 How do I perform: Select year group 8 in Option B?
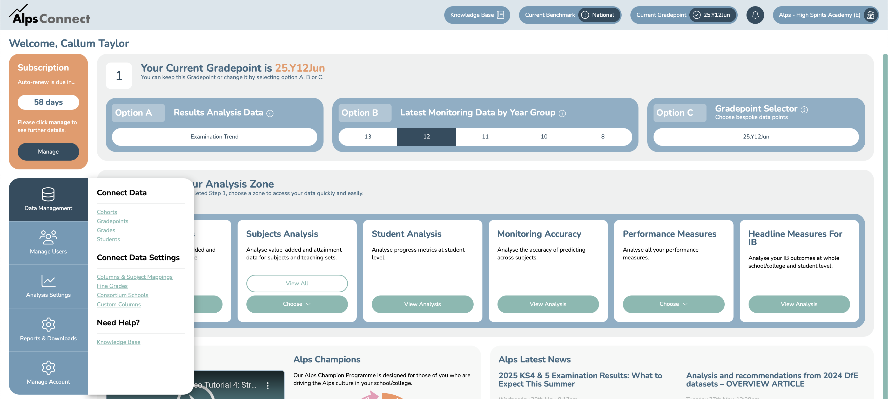pos(603,137)
